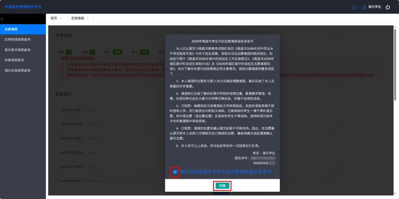Click the home icon in the header
Image resolution: width=399 pixels, height=199 pixels.
(x=354, y=7)
